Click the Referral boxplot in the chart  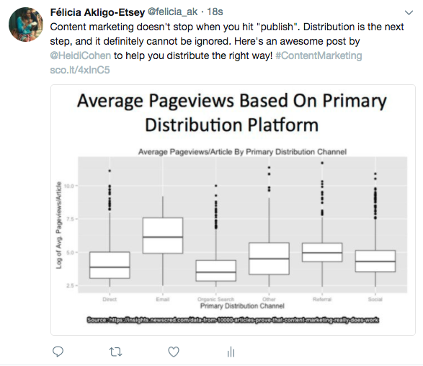pyautogui.click(x=322, y=252)
